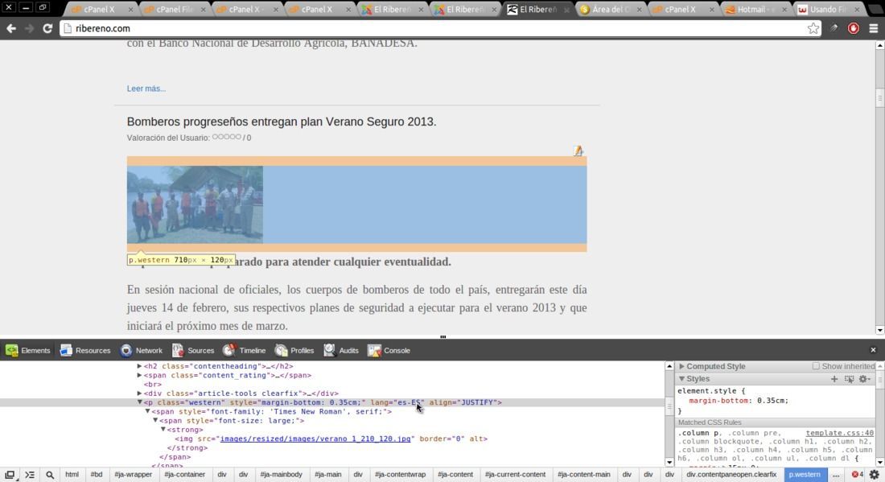
Task: Enable the Show inherited checkbox
Action: (816, 366)
